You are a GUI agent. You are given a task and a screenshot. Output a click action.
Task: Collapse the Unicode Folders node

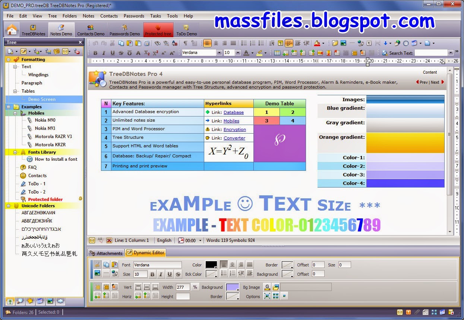pos(8,206)
